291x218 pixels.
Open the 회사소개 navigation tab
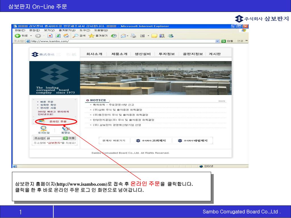pos(94,54)
